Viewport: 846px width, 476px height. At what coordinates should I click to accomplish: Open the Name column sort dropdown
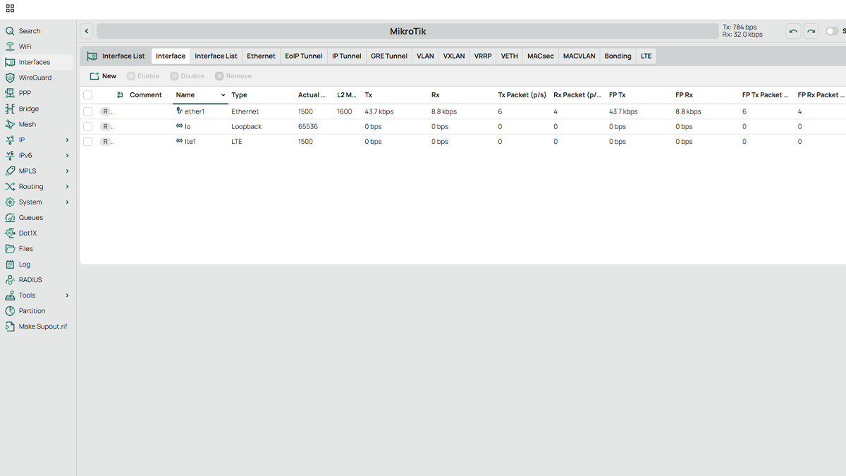pos(223,95)
